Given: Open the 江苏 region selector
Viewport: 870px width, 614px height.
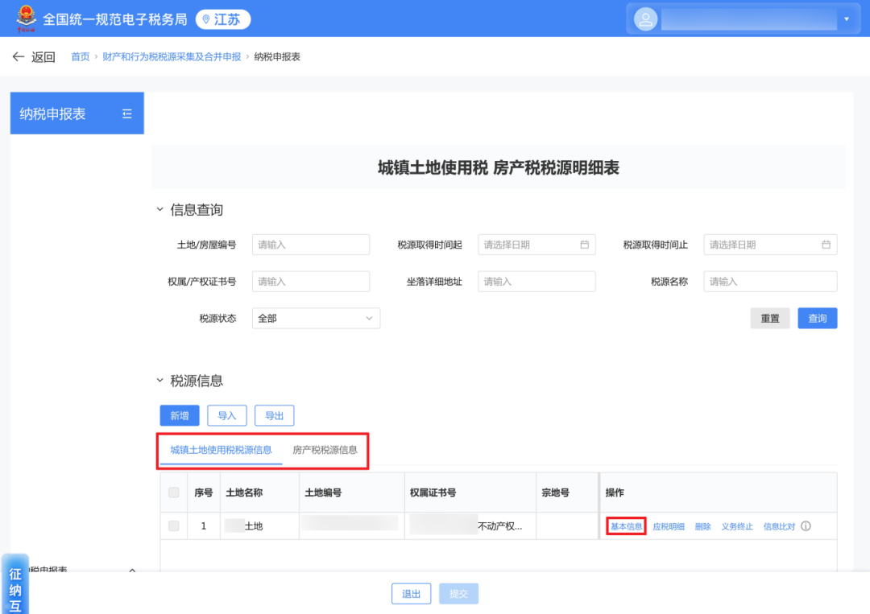Looking at the screenshot, I should coord(223,19).
